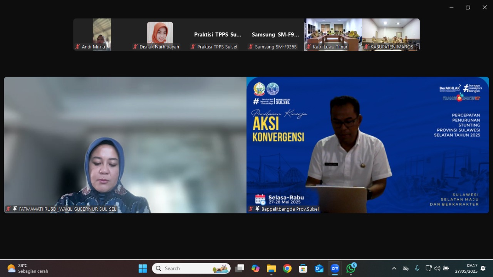Screen dimensions: 493x277
Task: Open the clock and date flyout
Action: (x=466, y=269)
